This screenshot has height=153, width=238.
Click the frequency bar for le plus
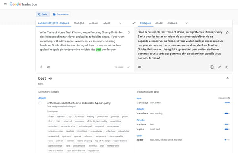pyautogui.click(x=227, y=129)
